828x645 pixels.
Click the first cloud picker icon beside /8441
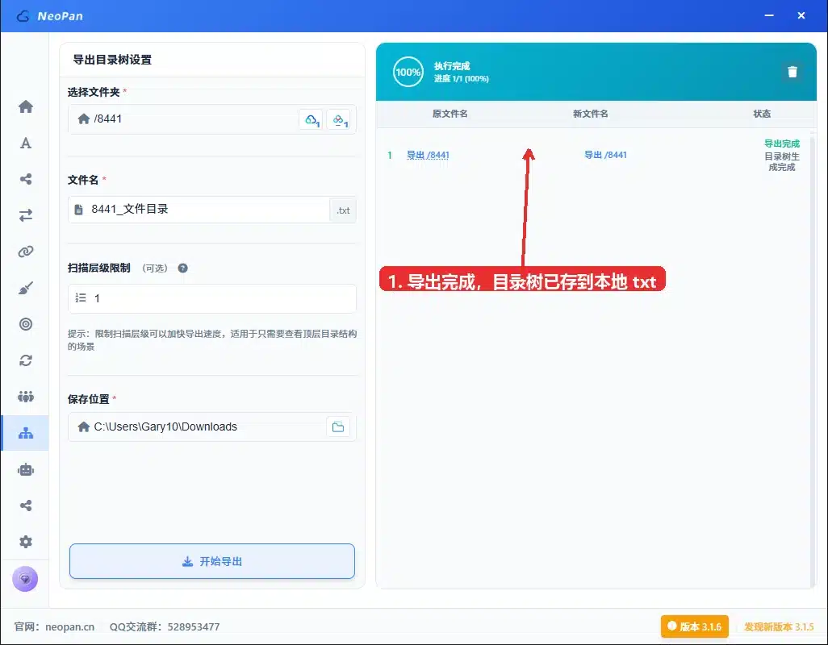(311, 119)
